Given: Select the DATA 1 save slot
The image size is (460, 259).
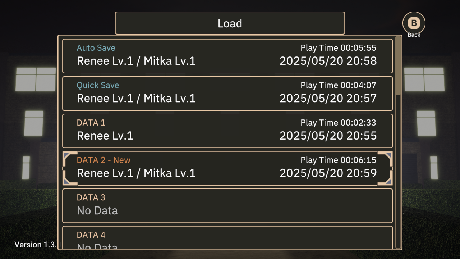Looking at the screenshot, I should click(x=227, y=131).
